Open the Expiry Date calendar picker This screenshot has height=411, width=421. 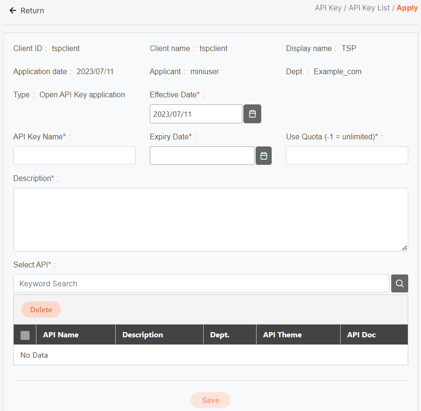tap(264, 156)
